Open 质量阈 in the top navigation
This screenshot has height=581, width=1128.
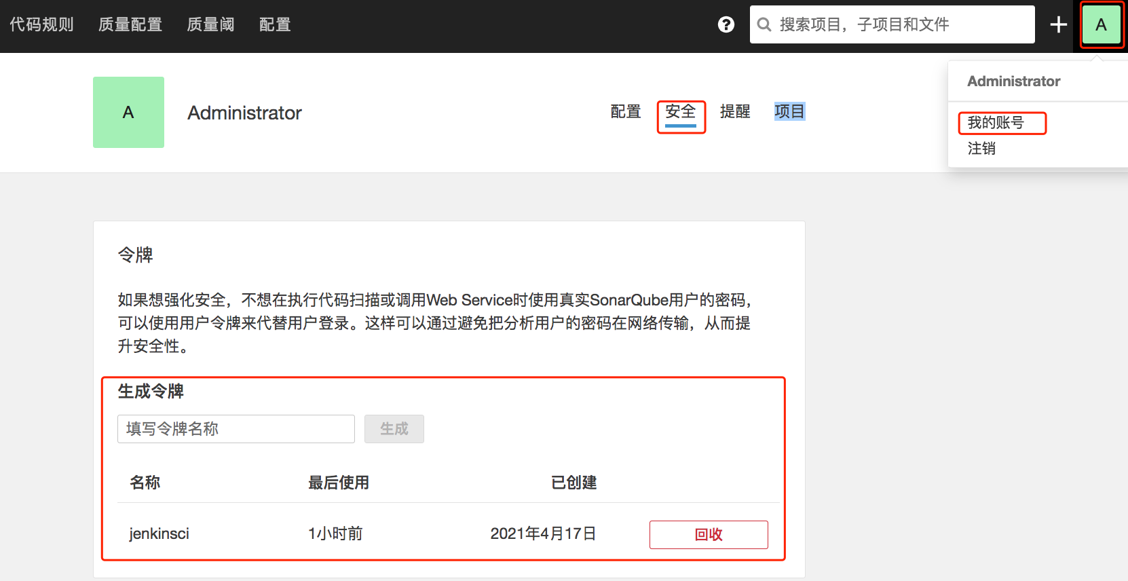click(x=210, y=24)
